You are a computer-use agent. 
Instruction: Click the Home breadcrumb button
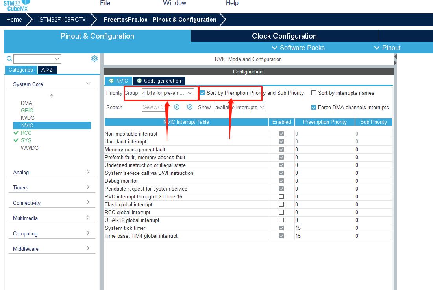(x=14, y=20)
